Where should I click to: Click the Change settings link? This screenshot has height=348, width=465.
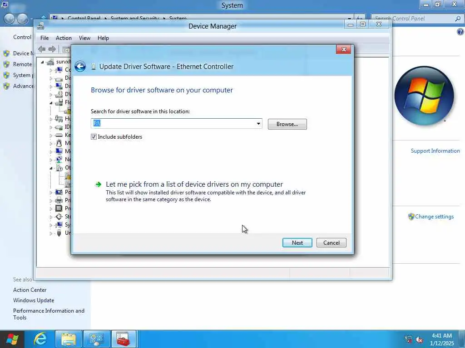click(x=434, y=217)
